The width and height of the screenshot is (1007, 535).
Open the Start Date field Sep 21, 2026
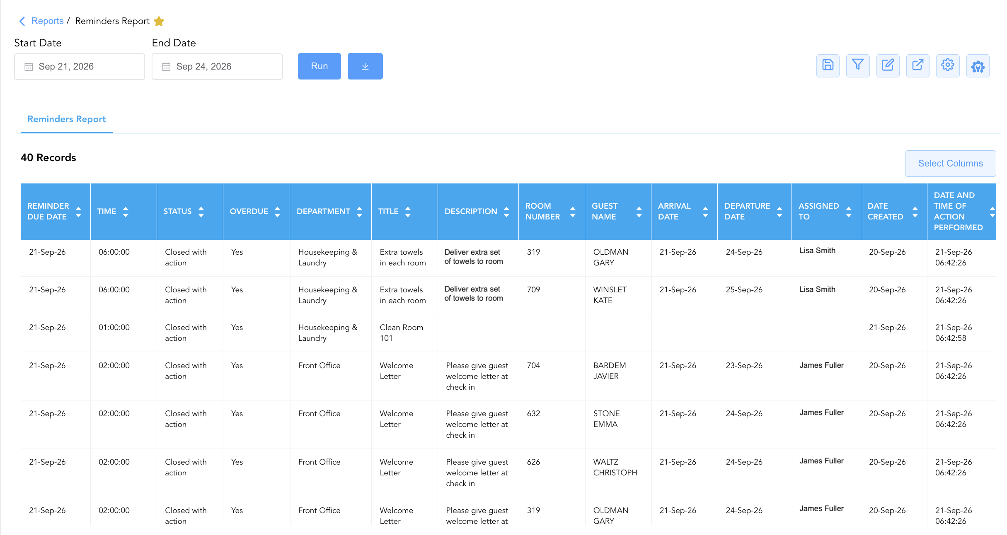pos(80,67)
